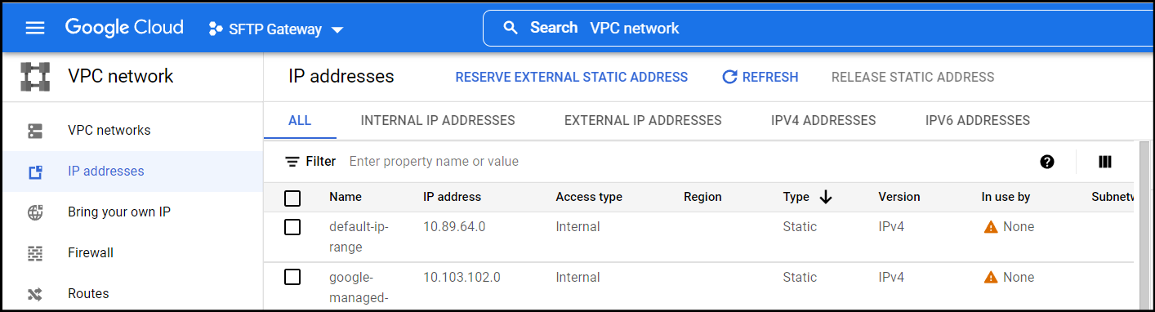Open the filter help question mark icon
1155x312 pixels.
point(1047,162)
